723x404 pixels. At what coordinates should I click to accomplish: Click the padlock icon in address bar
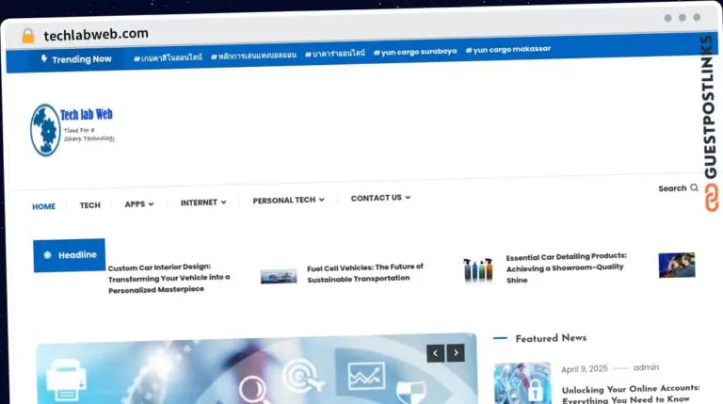(28, 35)
